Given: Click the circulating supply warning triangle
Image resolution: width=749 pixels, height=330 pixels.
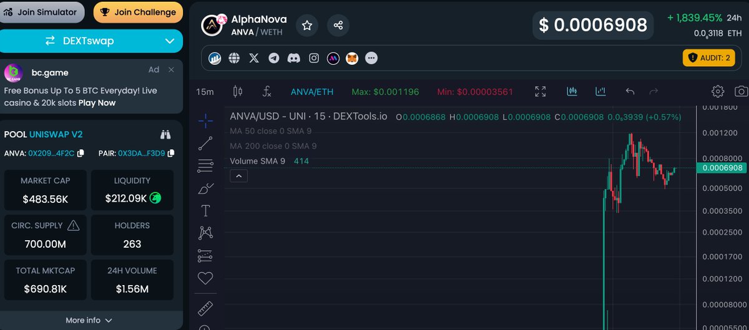Looking at the screenshot, I should coord(74,225).
